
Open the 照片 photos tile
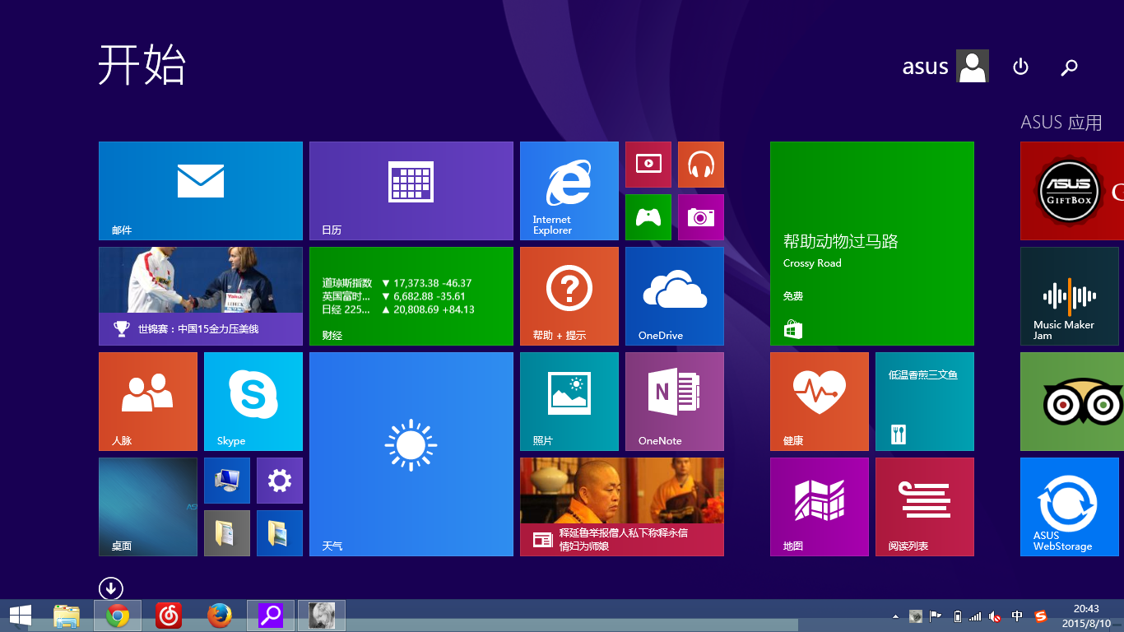pyautogui.click(x=569, y=402)
